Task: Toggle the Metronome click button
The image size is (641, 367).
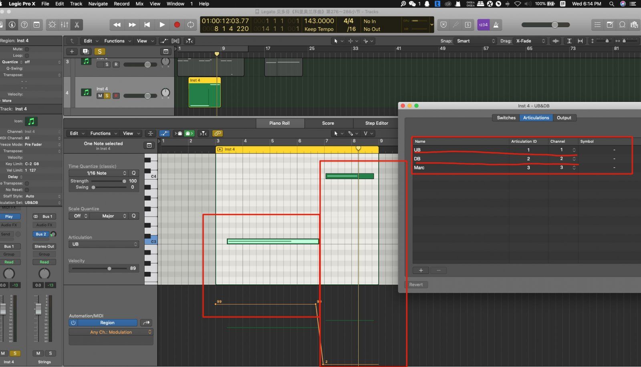Action: pyautogui.click(x=496, y=25)
